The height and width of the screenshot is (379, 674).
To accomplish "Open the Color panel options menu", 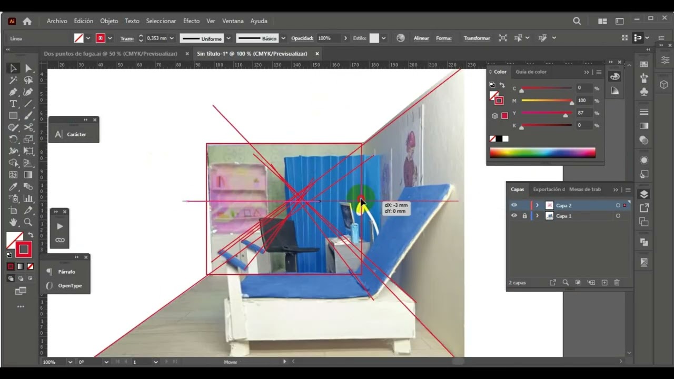I will [x=599, y=72].
